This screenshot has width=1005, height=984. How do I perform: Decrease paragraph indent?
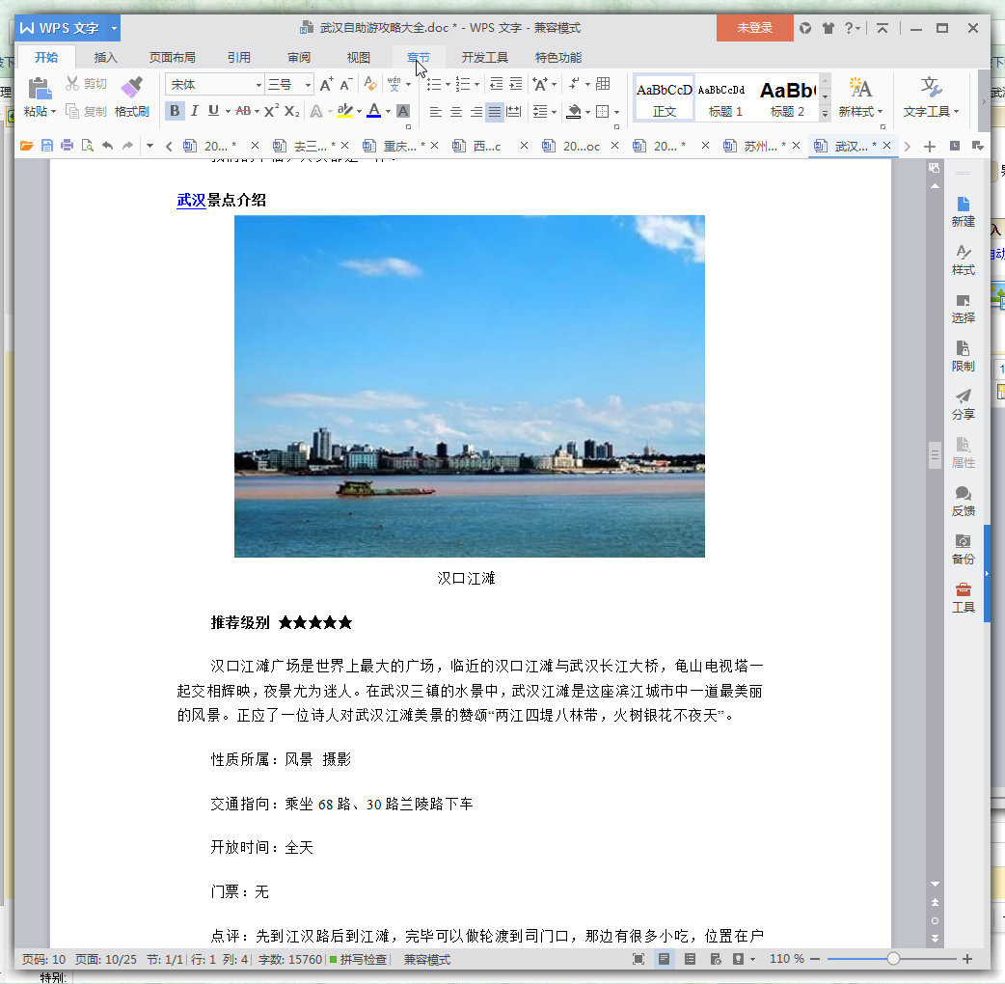tap(496, 84)
